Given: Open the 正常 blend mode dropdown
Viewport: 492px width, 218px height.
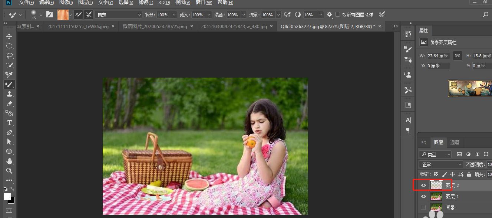Looking at the screenshot, I should click(441, 164).
